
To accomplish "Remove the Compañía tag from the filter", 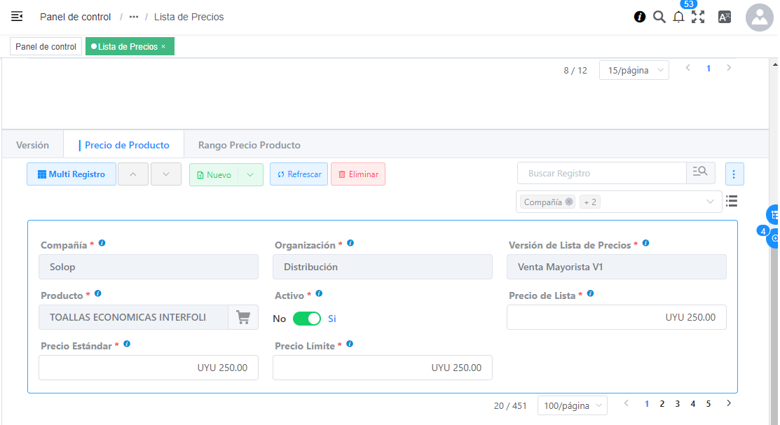I will 569,202.
